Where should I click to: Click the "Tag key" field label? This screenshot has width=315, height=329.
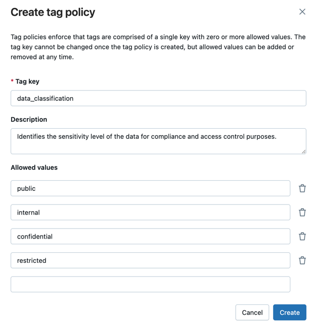pyautogui.click(x=27, y=81)
